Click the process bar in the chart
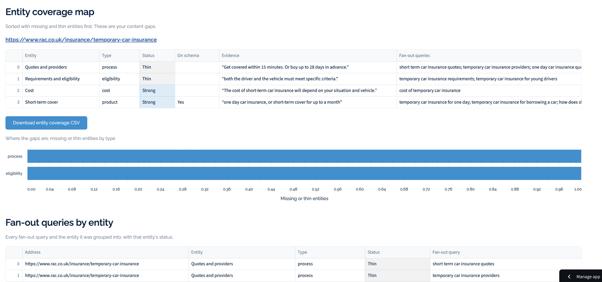Image resolution: width=602 pixels, height=282 pixels. point(304,156)
